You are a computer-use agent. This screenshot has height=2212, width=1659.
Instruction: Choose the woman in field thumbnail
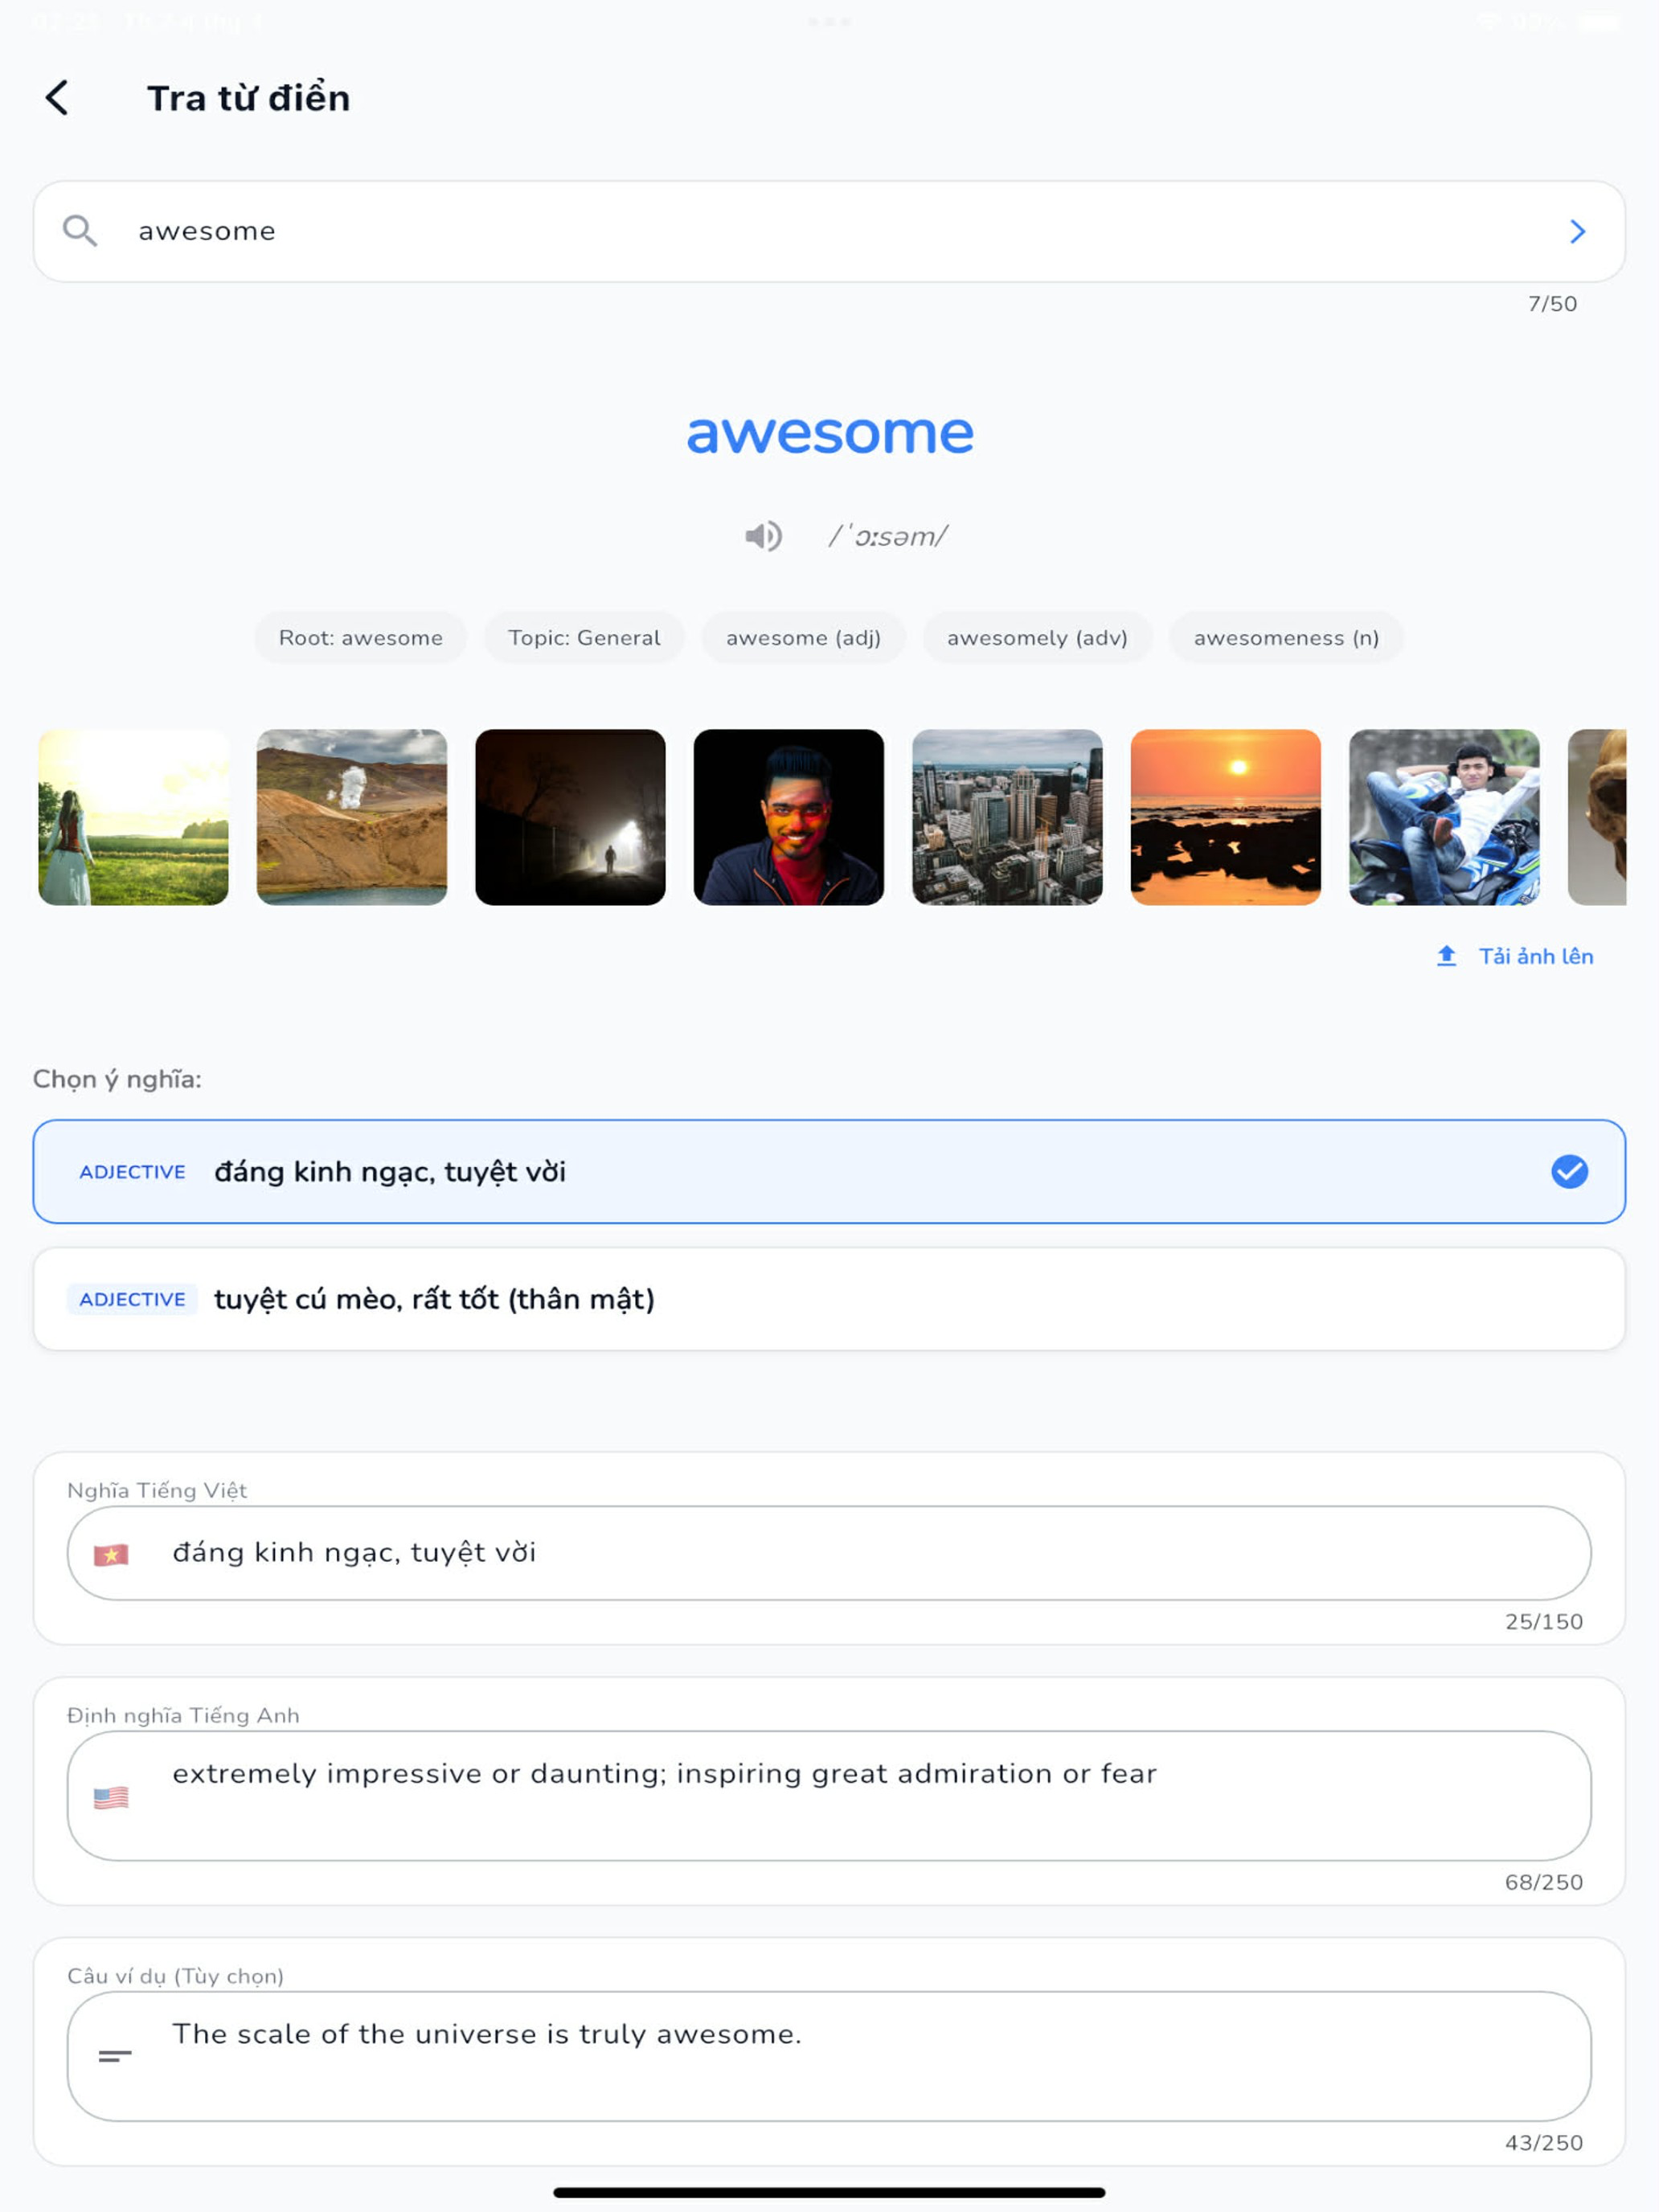pos(133,817)
